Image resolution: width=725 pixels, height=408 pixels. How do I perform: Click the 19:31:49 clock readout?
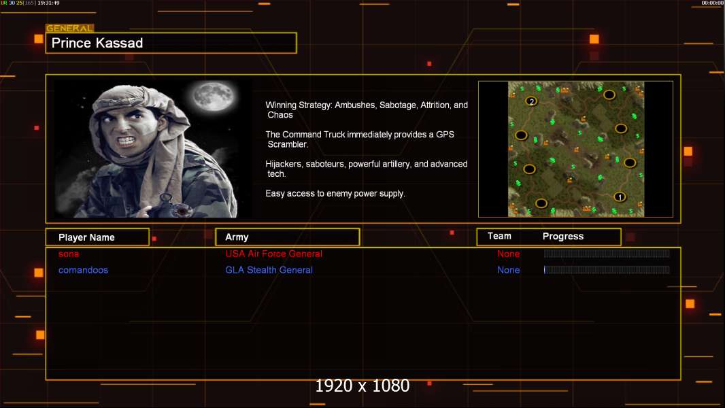click(48, 3)
